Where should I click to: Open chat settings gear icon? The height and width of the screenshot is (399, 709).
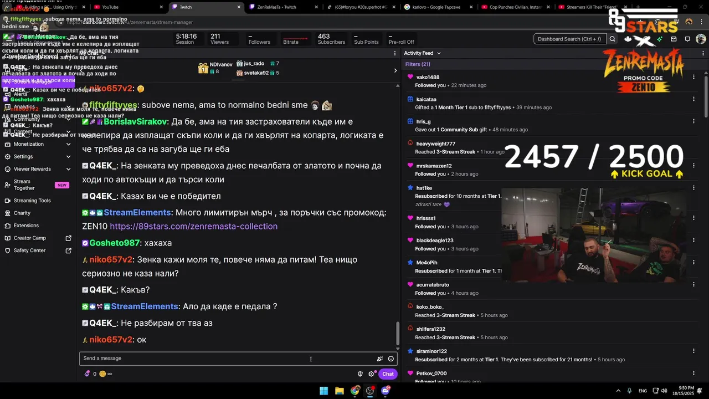372,374
